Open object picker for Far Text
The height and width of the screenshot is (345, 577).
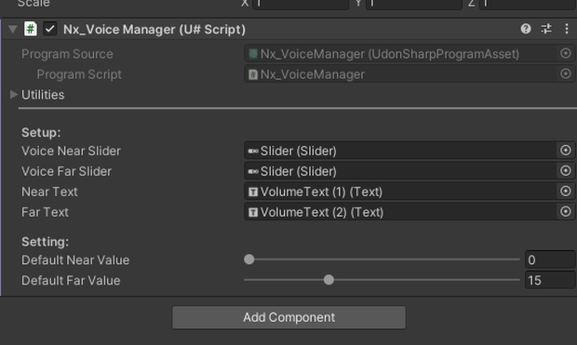coord(566,211)
